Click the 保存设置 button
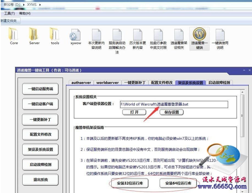The image size is (252, 193). pyautogui.click(x=171, y=112)
